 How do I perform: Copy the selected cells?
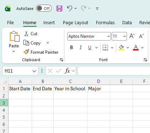click(x=32, y=43)
